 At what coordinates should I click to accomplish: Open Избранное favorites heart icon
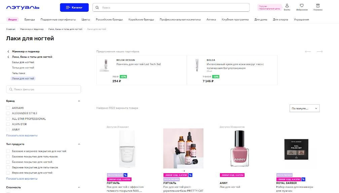[302, 6]
